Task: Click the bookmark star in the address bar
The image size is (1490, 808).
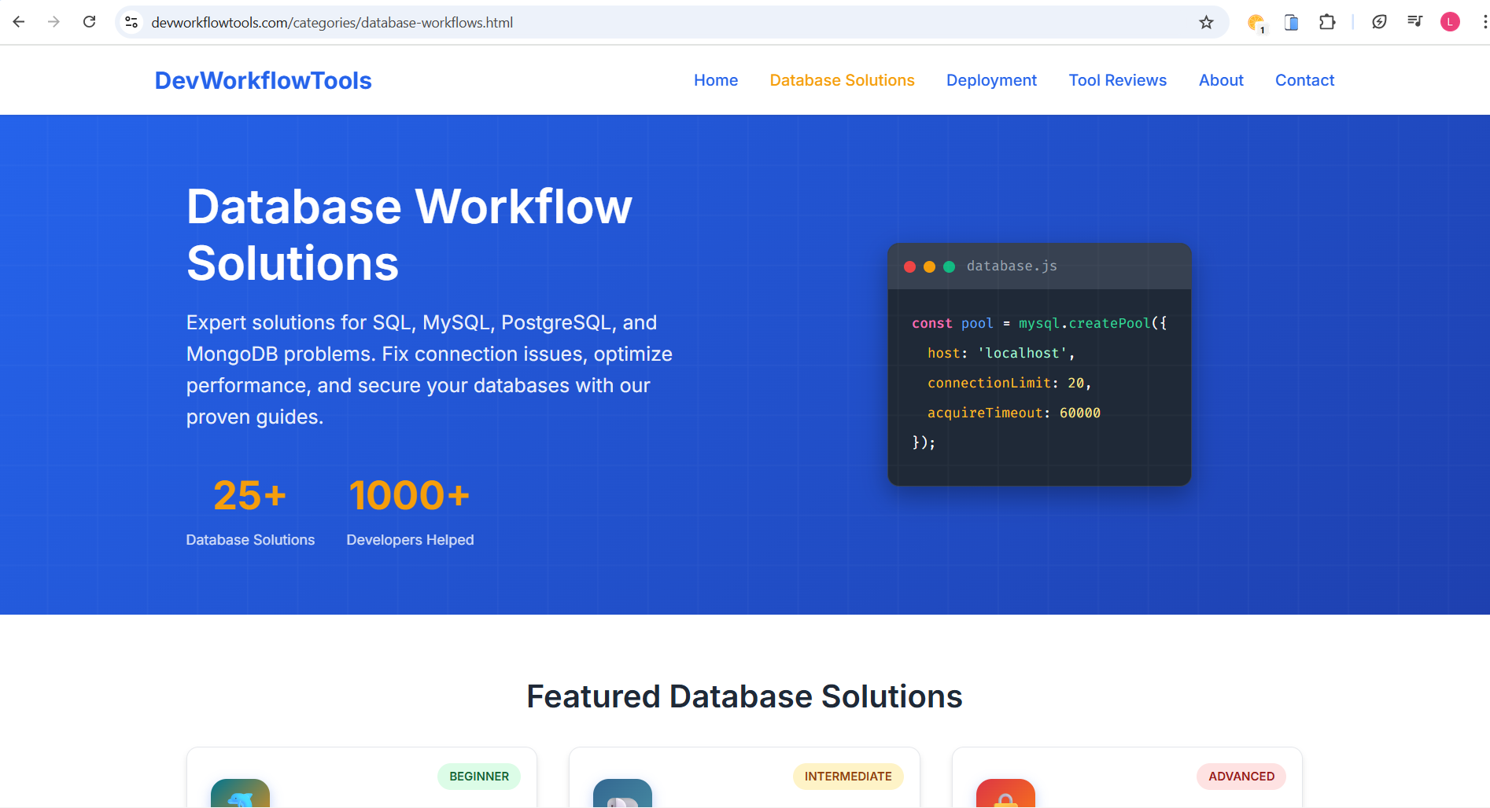Action: point(1206,22)
